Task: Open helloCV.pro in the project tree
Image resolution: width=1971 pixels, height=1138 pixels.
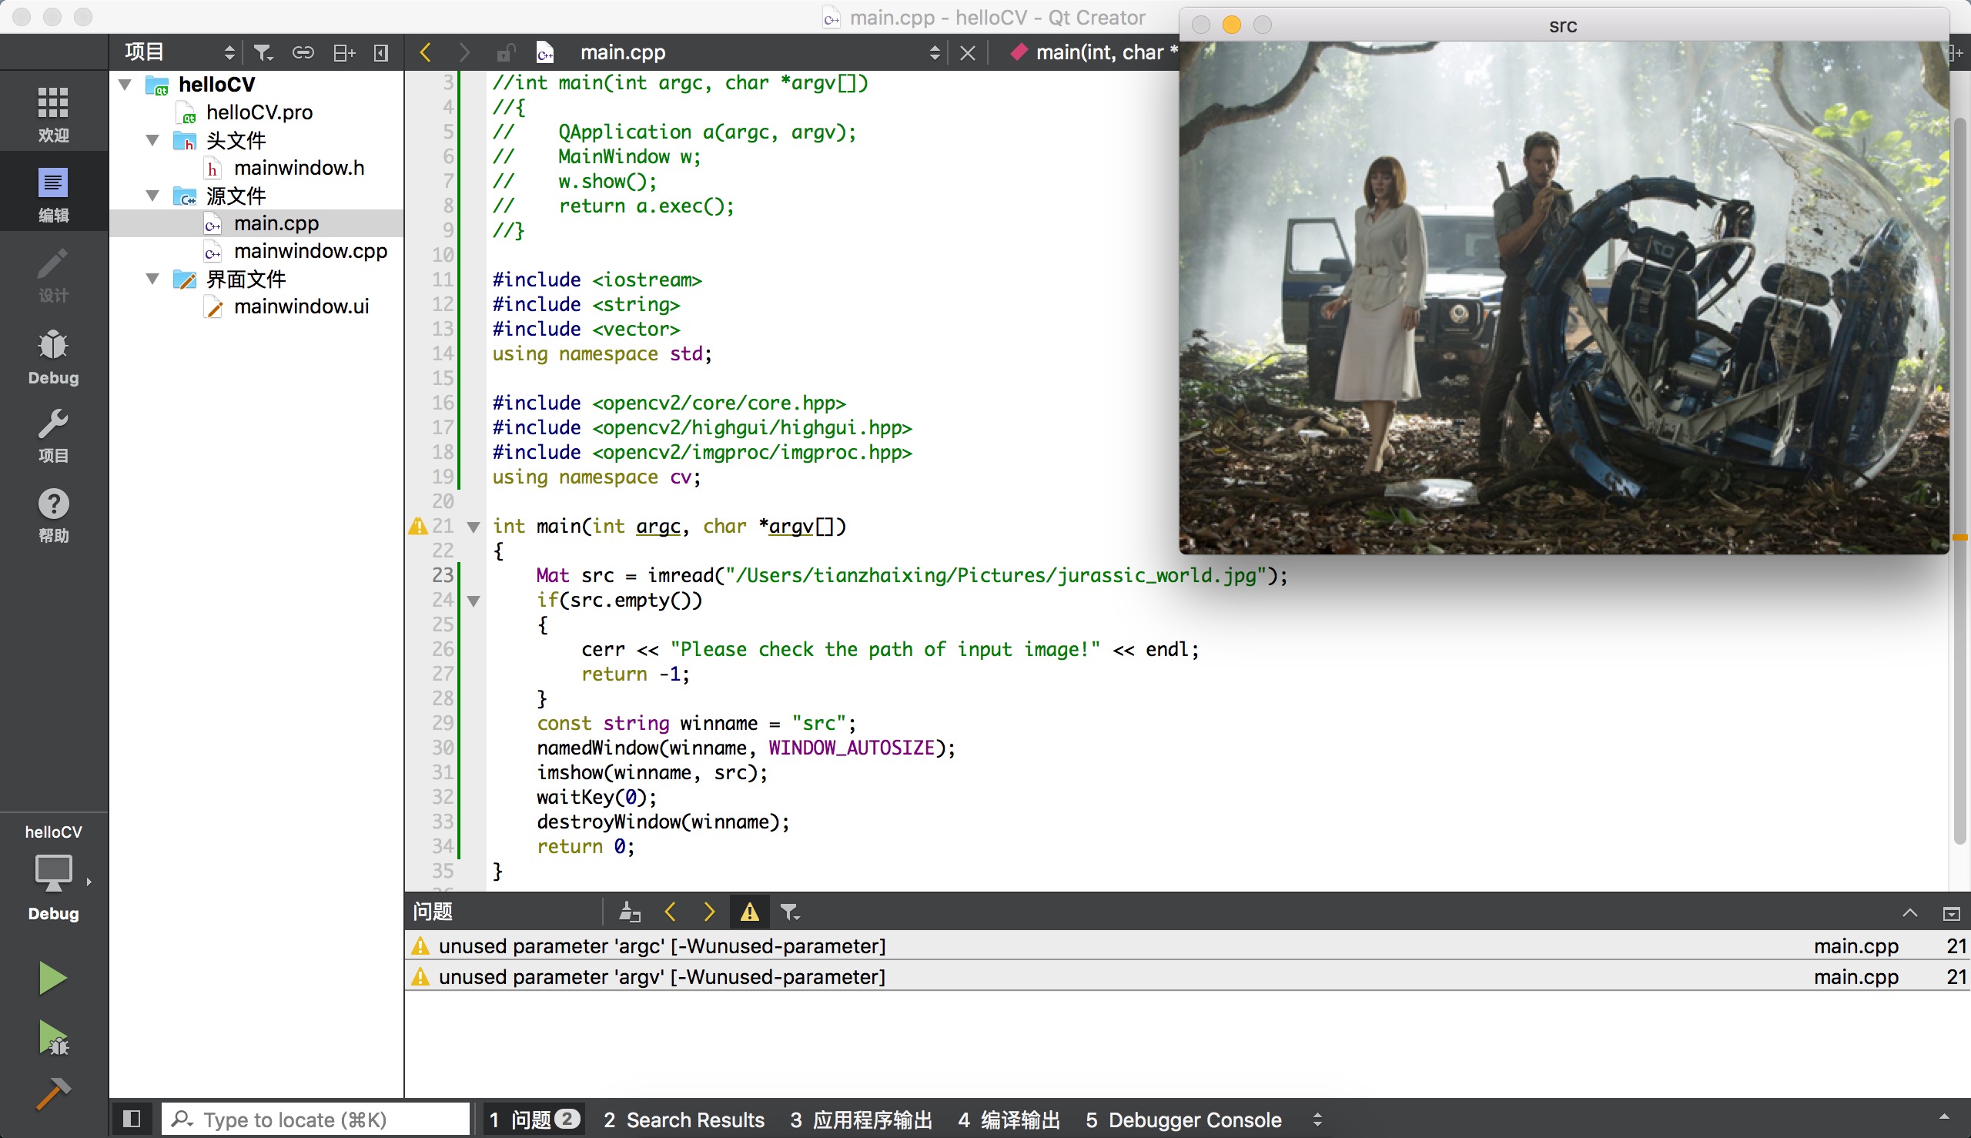Action: coord(259,112)
